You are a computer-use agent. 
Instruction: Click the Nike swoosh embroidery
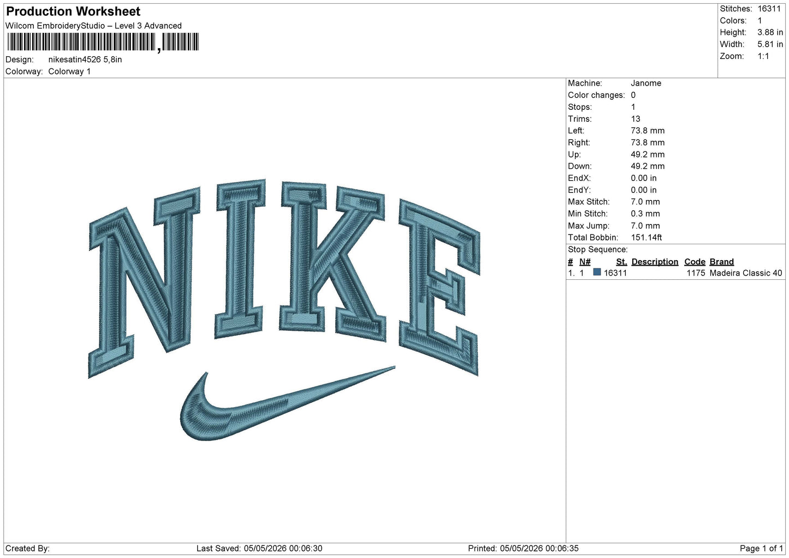point(287,403)
